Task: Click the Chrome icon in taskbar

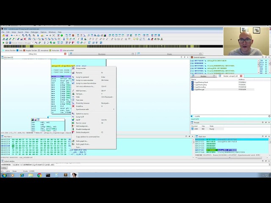Action: (x=39, y=175)
